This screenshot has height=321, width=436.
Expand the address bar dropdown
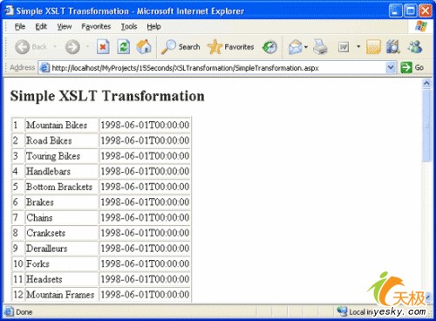[391, 68]
